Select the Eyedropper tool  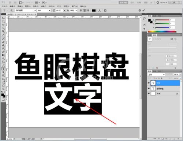(3, 35)
